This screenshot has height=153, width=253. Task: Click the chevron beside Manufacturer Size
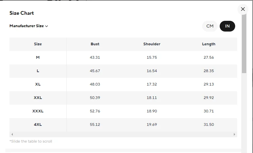(x=46, y=26)
